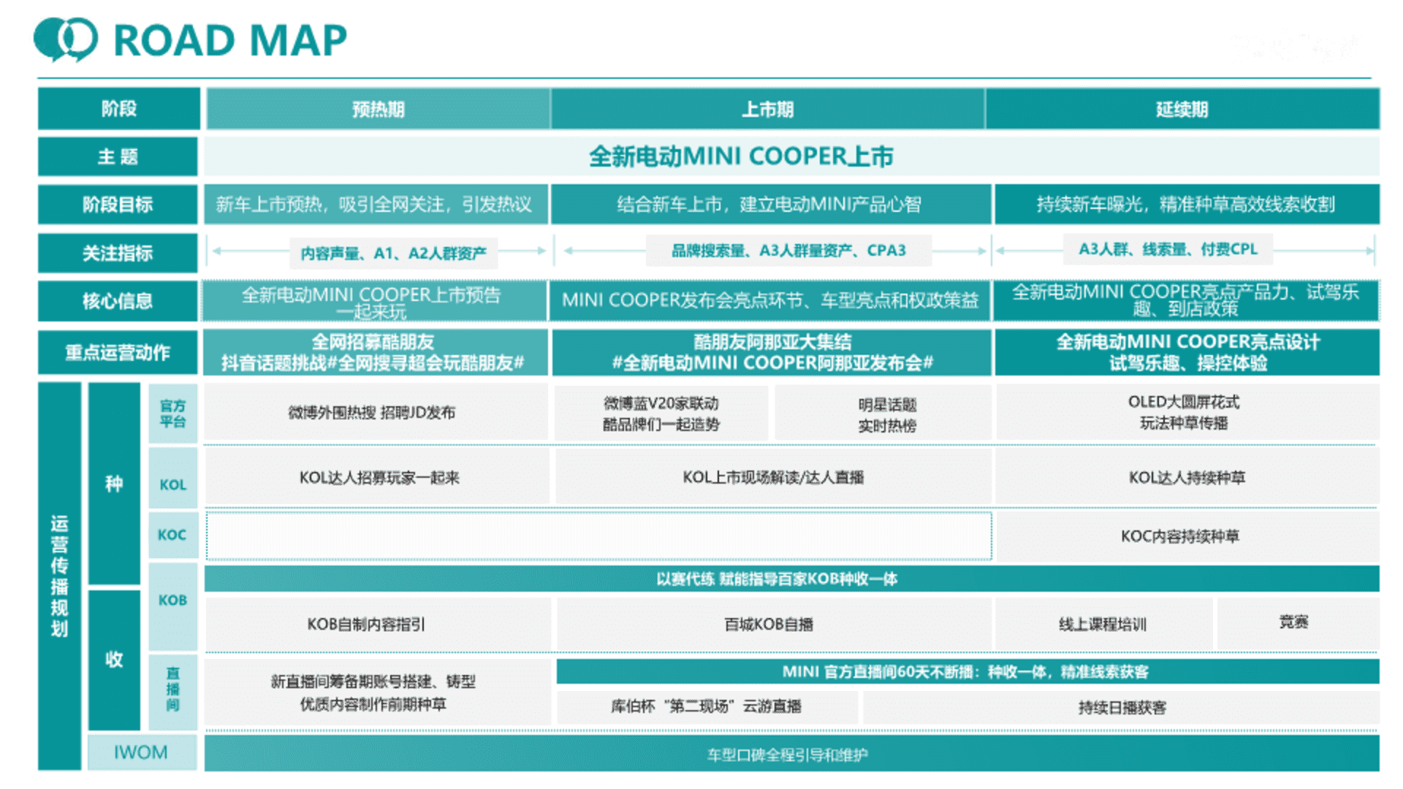The image size is (1403, 789).
Task: Click the 核心信息 row header
Action: tap(118, 301)
